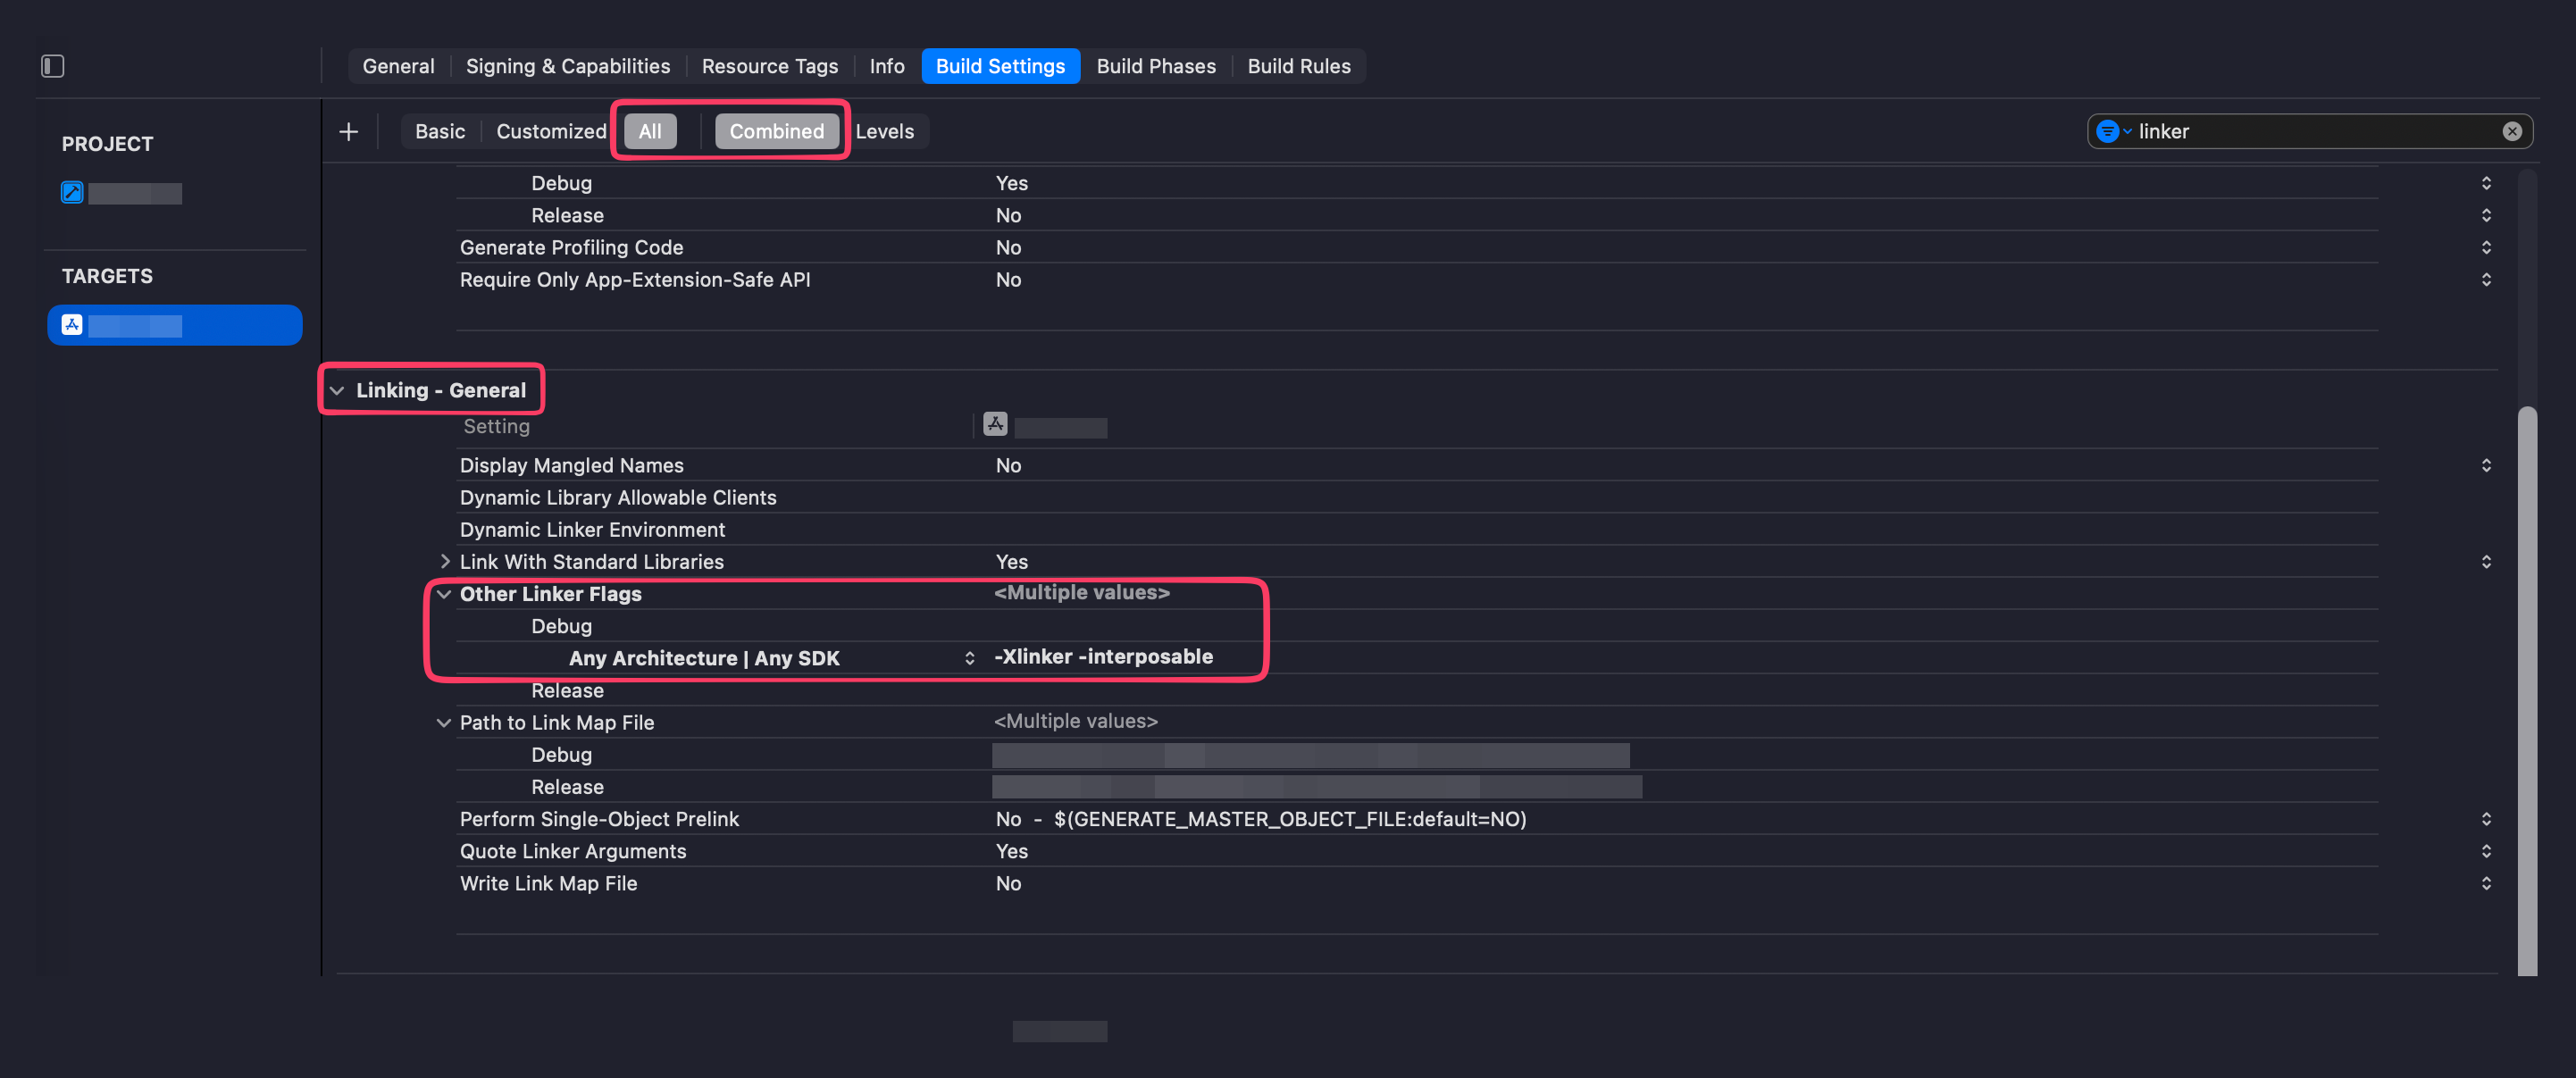Click the plus add build setting icon
Image resolution: width=2576 pixels, height=1078 pixels.
(348, 131)
